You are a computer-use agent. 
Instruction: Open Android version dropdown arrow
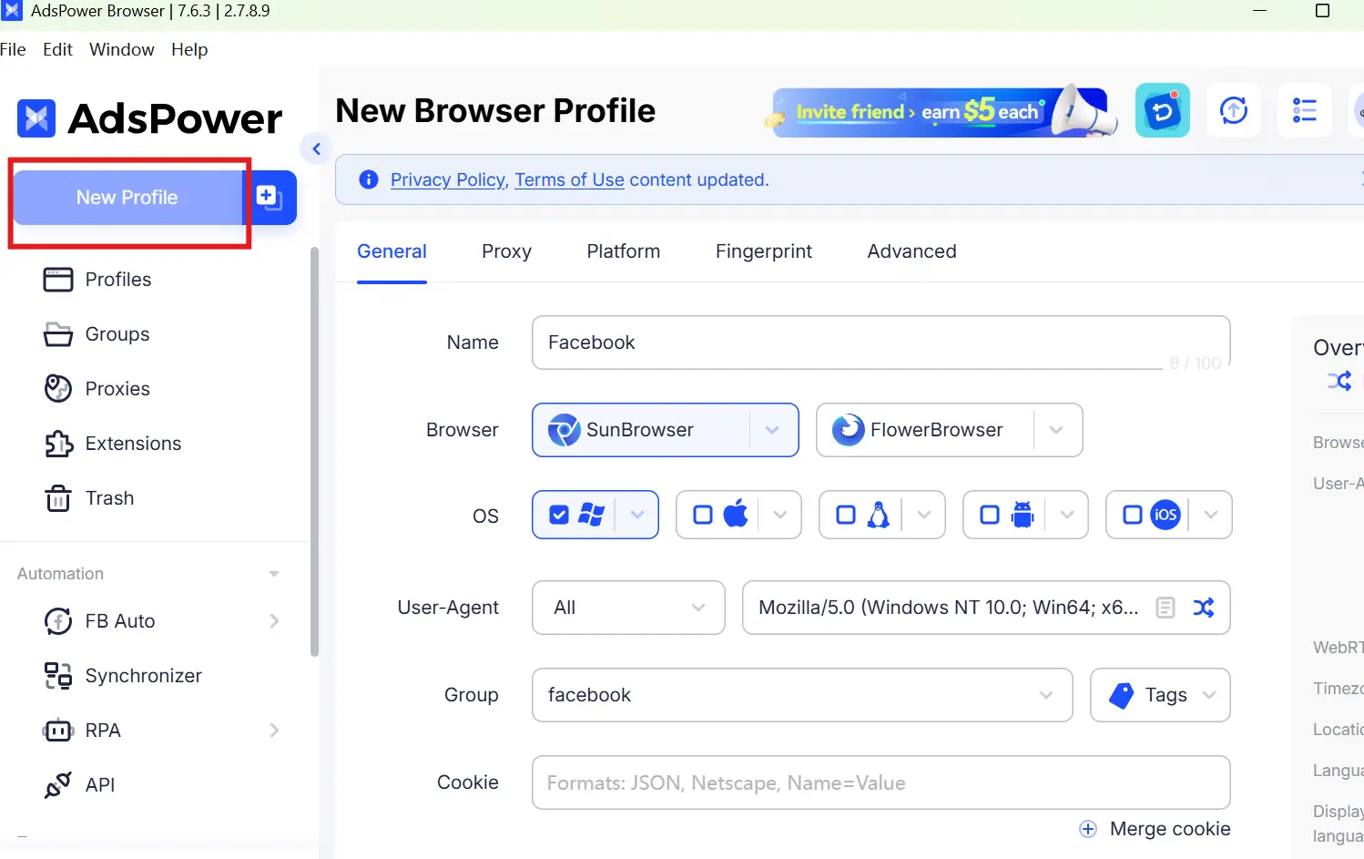pyautogui.click(x=1067, y=515)
